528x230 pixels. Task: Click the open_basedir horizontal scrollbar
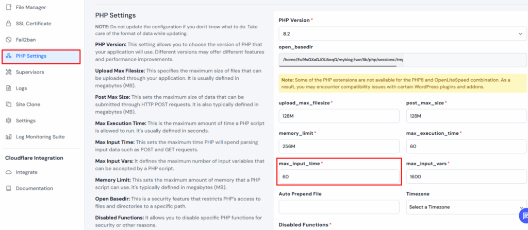pos(338,65)
